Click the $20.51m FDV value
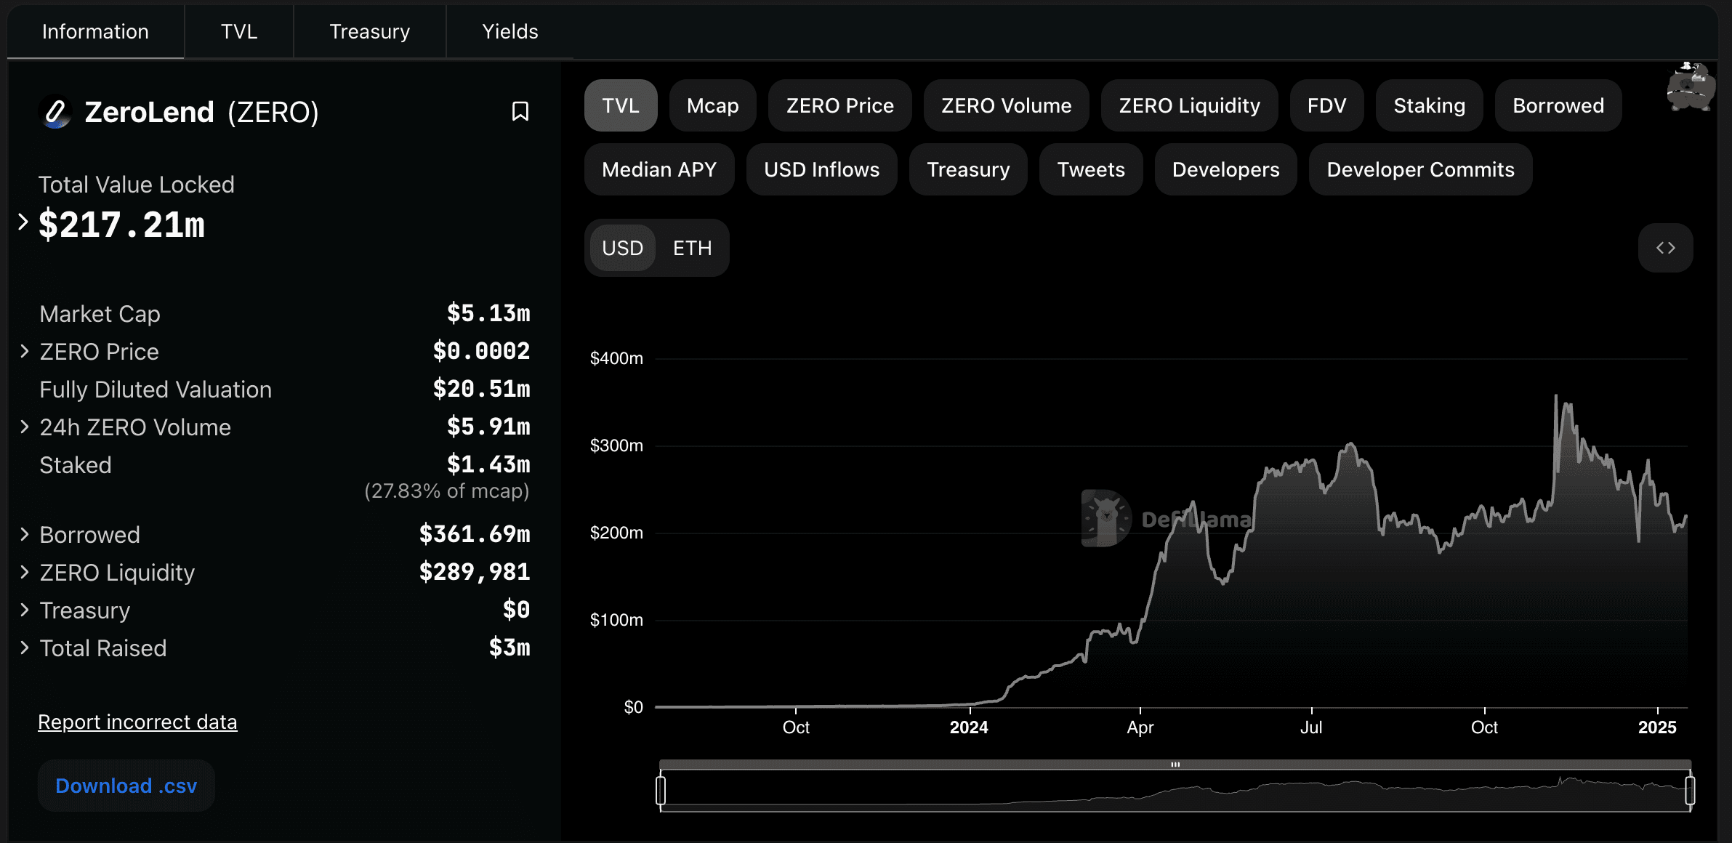The height and width of the screenshot is (843, 1732). coord(481,390)
